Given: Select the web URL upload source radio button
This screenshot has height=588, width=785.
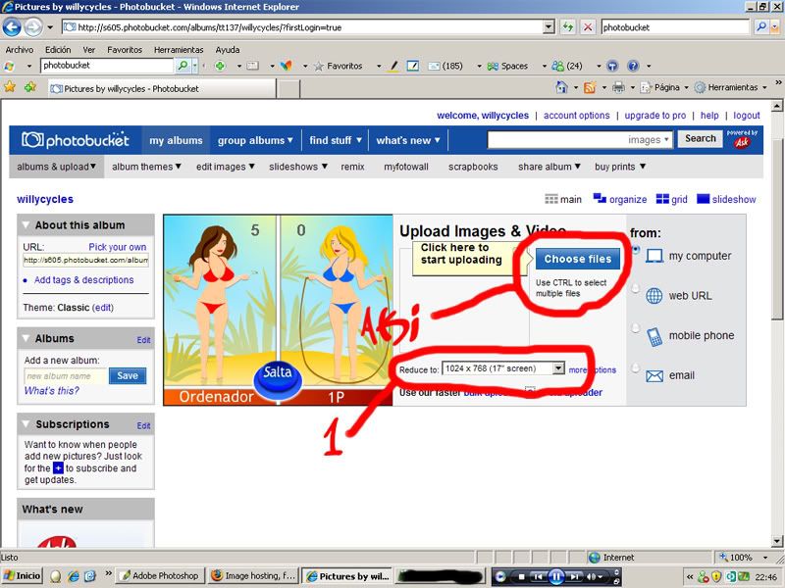Looking at the screenshot, I should (x=636, y=288).
